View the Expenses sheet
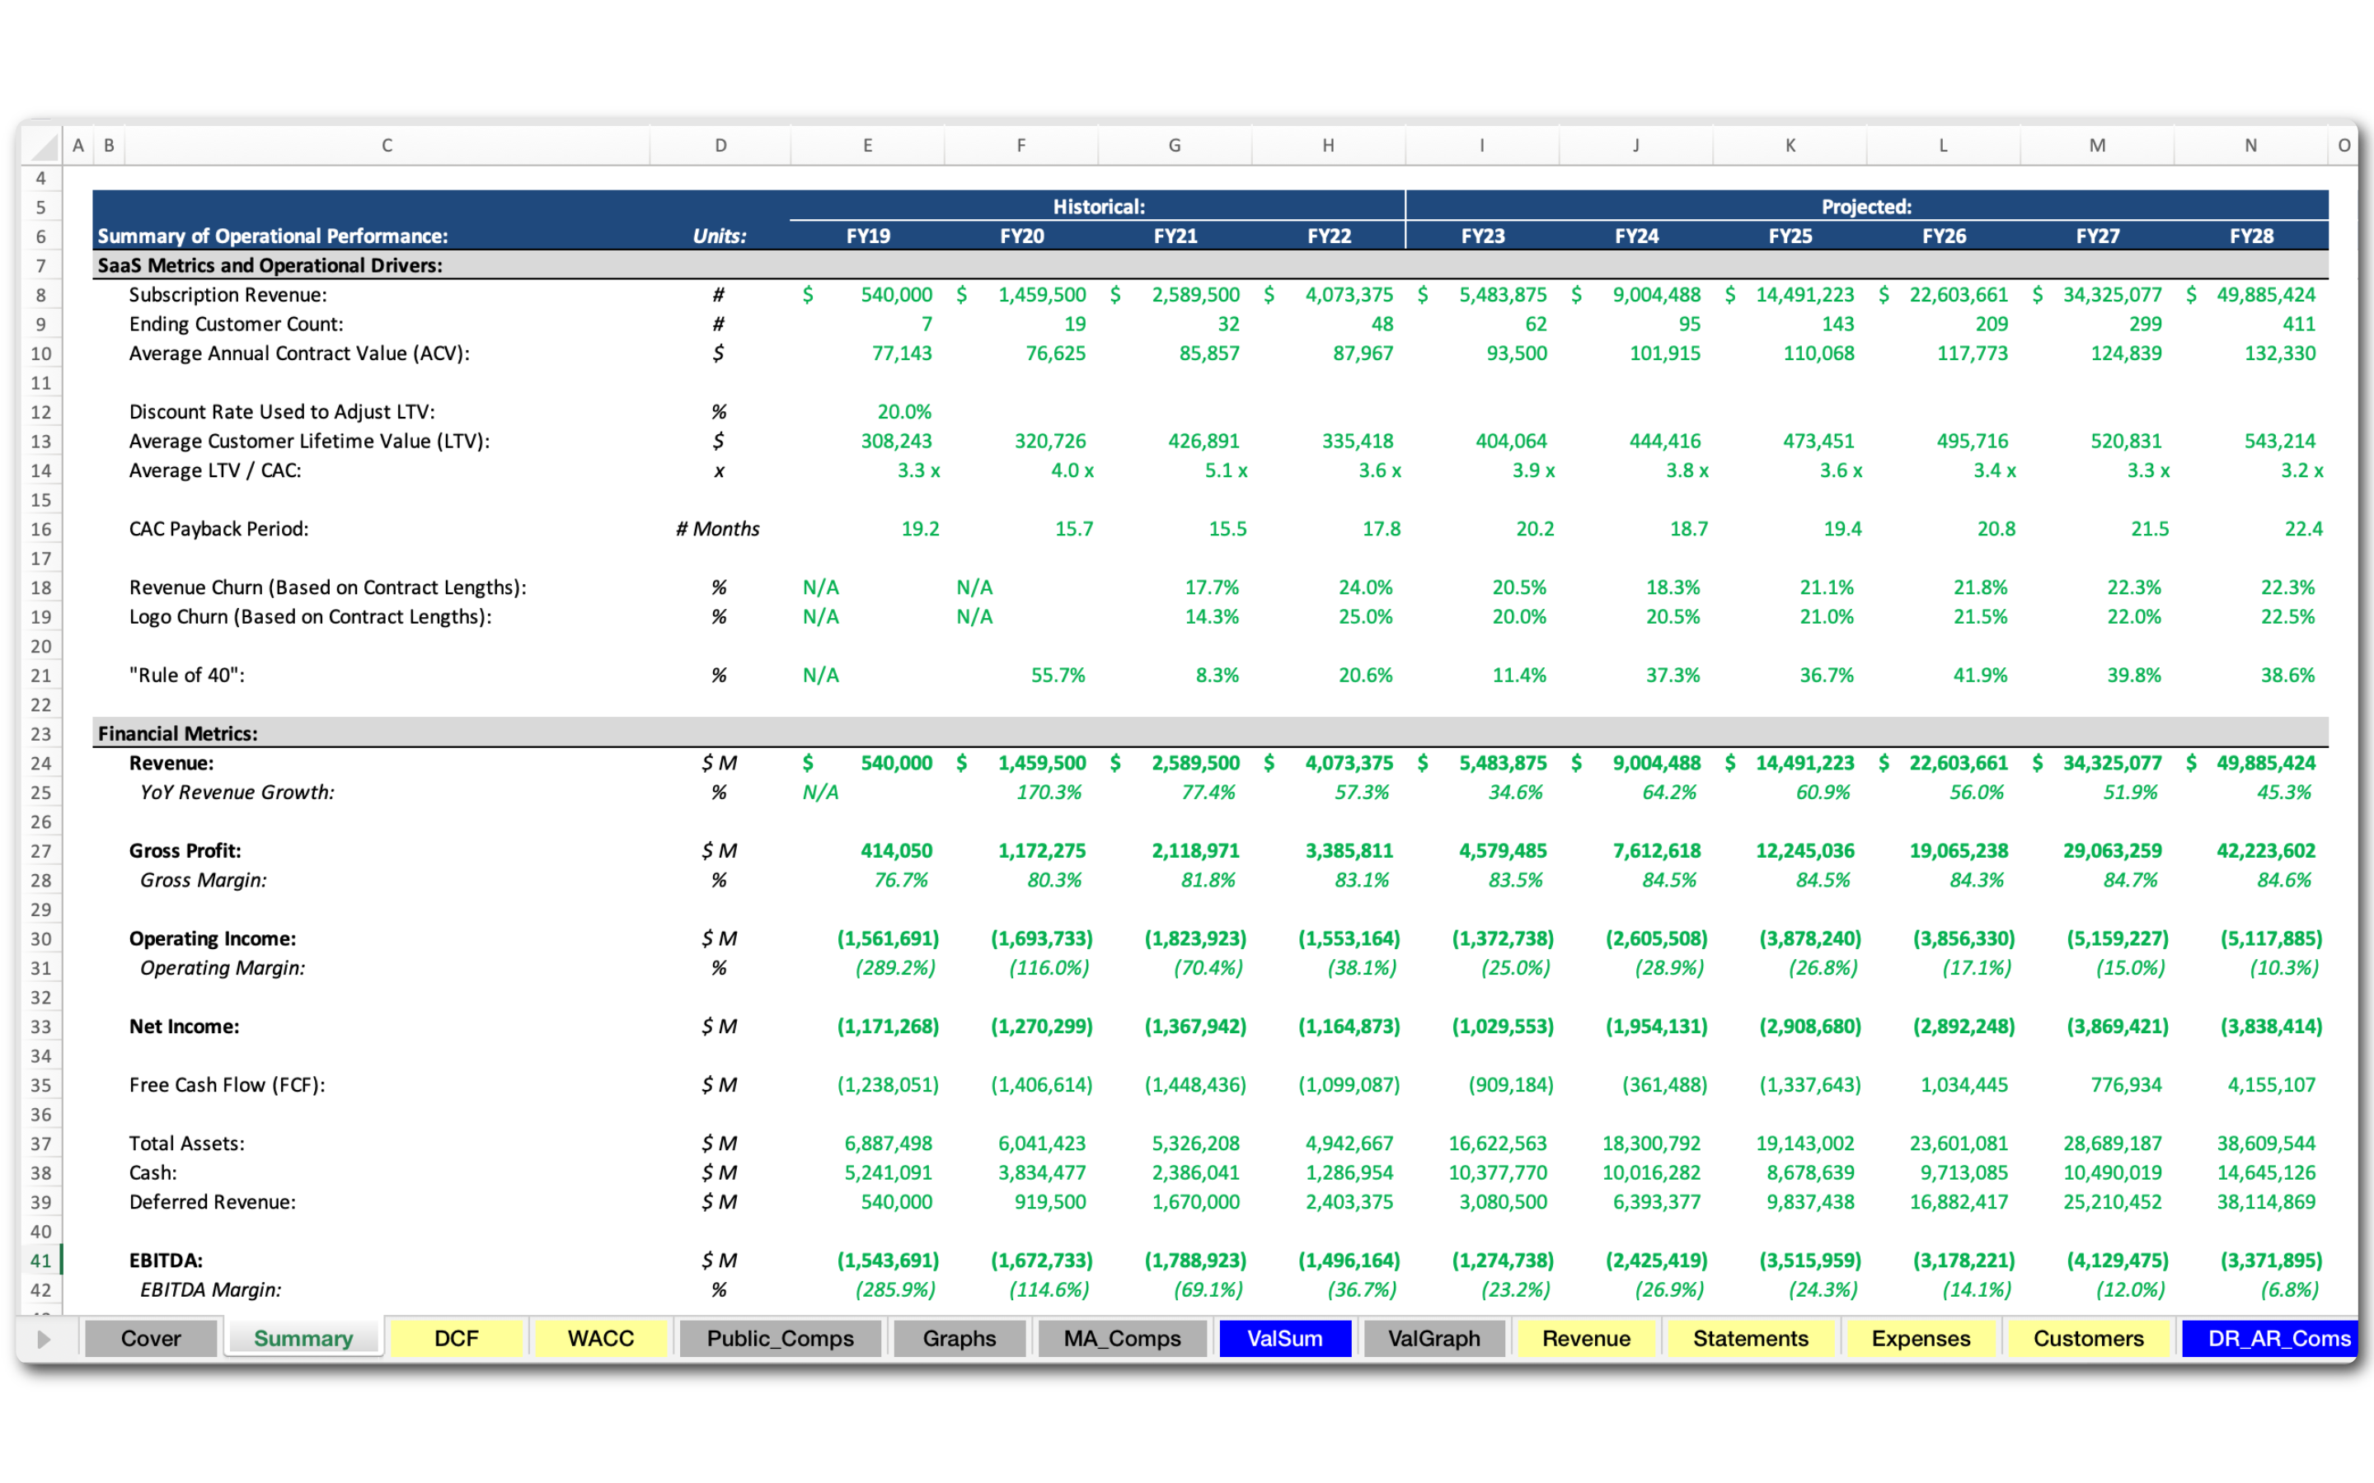 pyautogui.click(x=1921, y=1338)
